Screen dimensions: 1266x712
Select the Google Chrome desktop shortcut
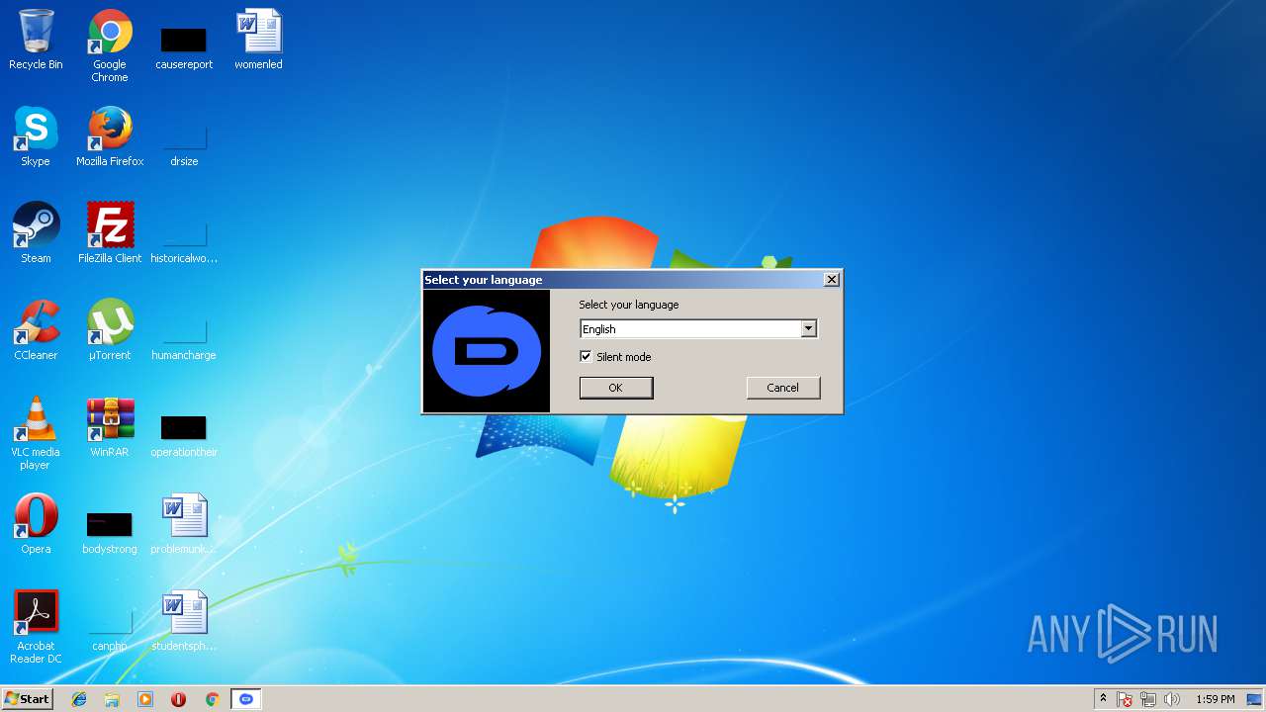pos(110,45)
